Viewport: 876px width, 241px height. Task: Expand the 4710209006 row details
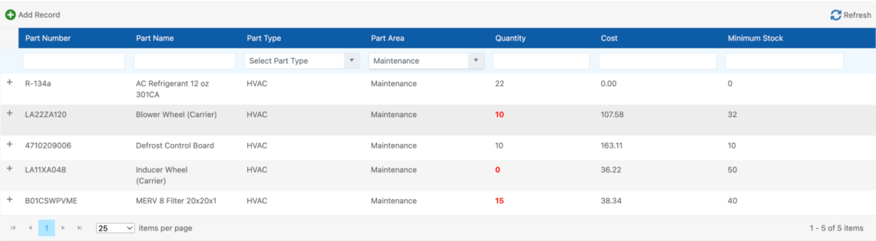click(10, 144)
